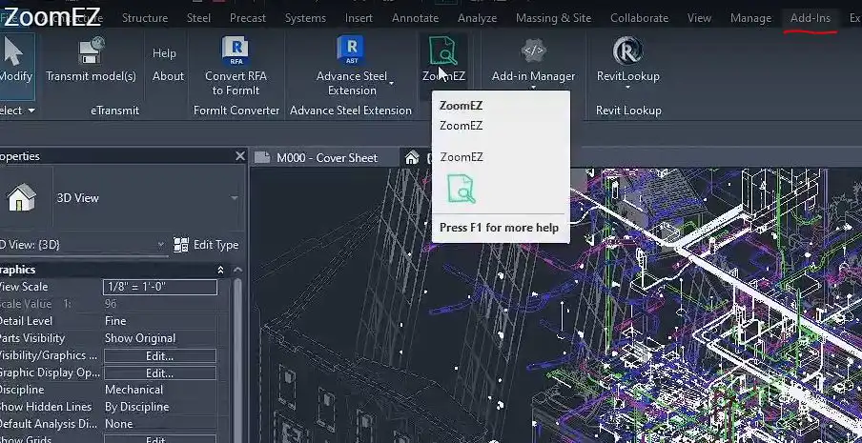Image resolution: width=862 pixels, height=443 pixels.
Task: Switch to the Systems ribbon tab
Action: click(x=305, y=18)
